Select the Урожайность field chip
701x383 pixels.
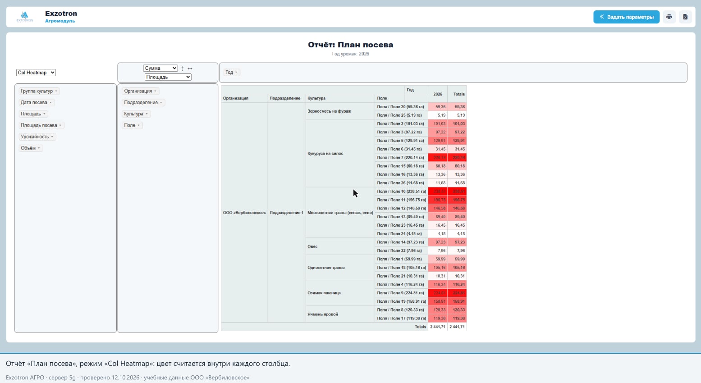click(37, 137)
